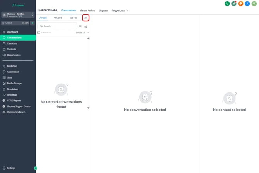Screen dimensions: 259x173
Task: Open Settings from the sidebar bottom
Action: click(x=11, y=168)
